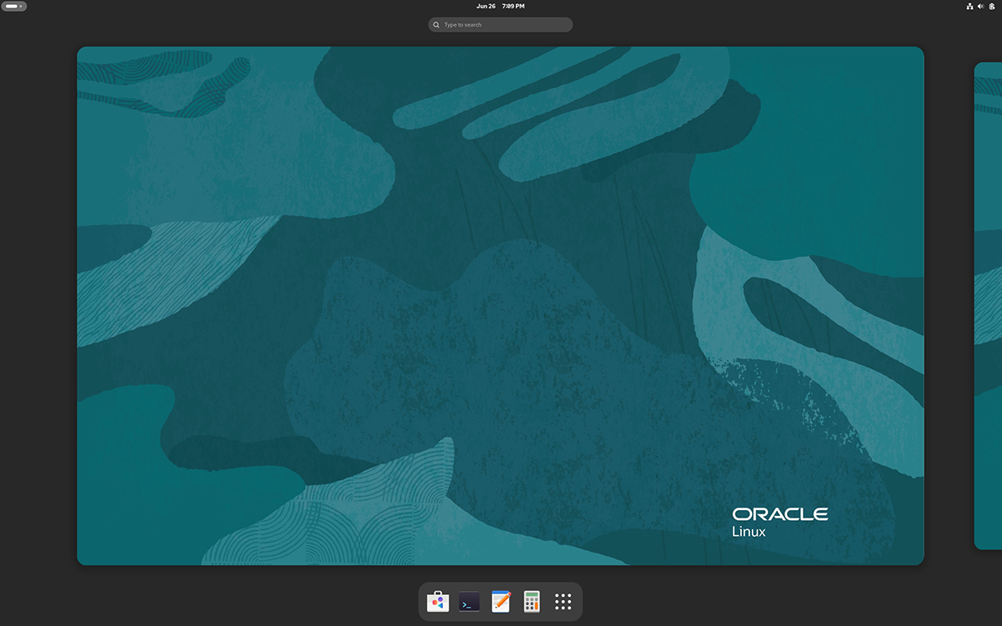1002x626 pixels.
Task: Launch Terminal from the dock
Action: click(469, 601)
